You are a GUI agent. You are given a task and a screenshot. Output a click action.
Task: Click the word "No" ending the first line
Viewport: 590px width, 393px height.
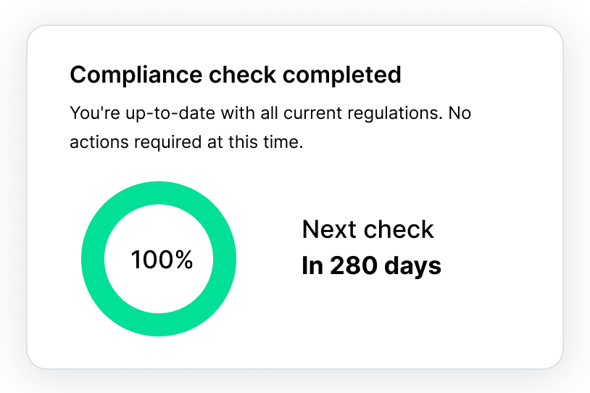(x=460, y=113)
